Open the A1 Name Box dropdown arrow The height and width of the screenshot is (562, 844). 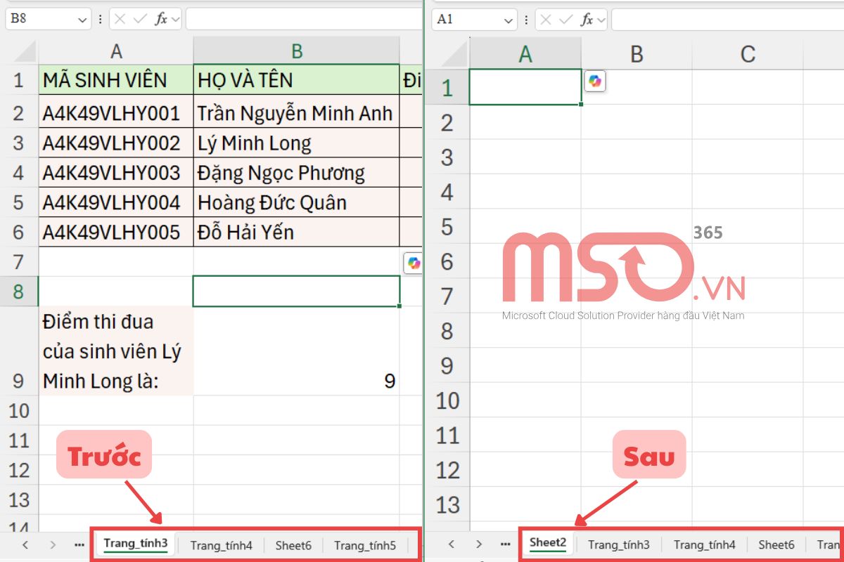(509, 20)
